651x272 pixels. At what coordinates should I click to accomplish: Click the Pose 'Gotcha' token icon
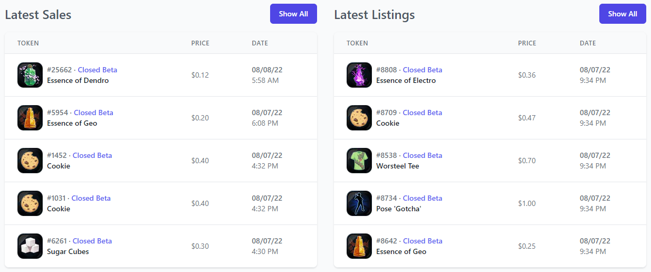pos(359,203)
